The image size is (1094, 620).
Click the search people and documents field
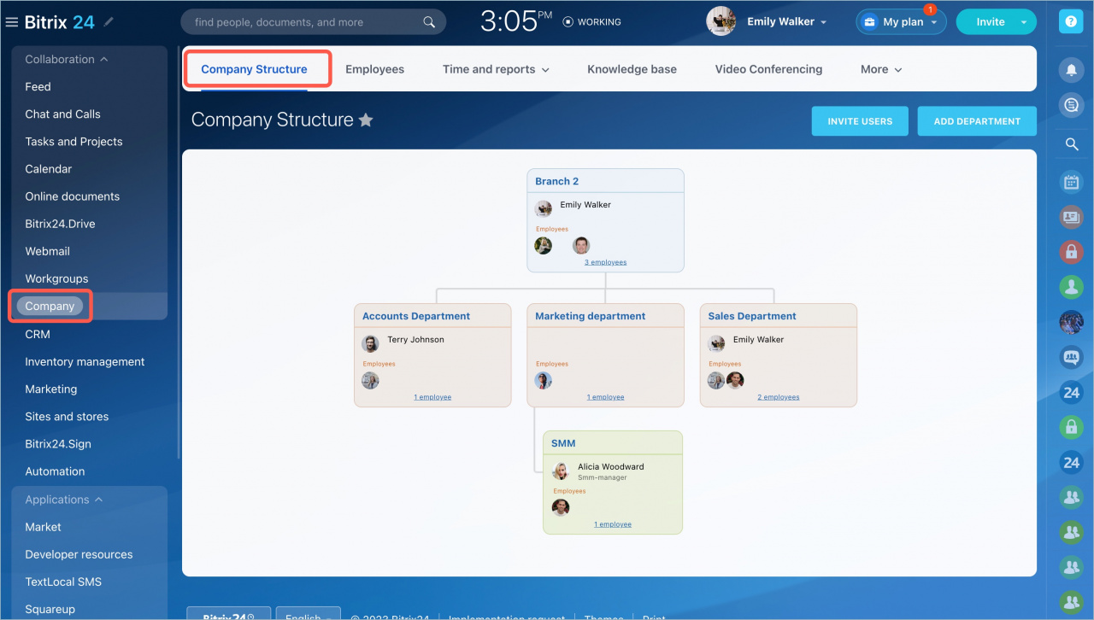[x=313, y=22]
